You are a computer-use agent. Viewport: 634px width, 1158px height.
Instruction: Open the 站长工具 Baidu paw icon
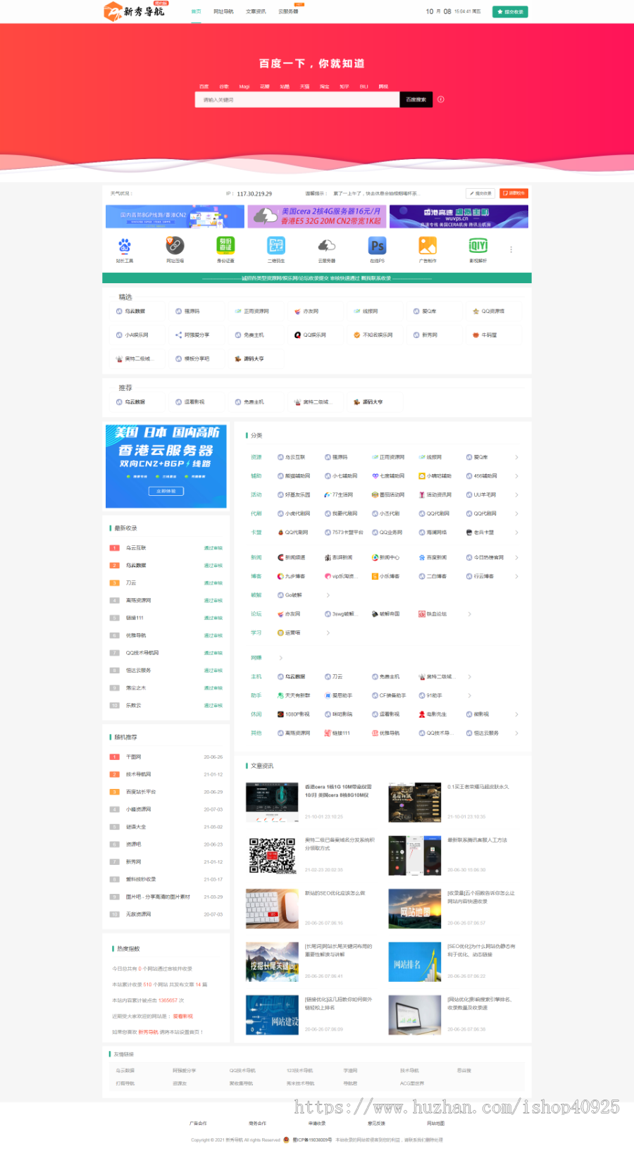pyautogui.click(x=125, y=246)
